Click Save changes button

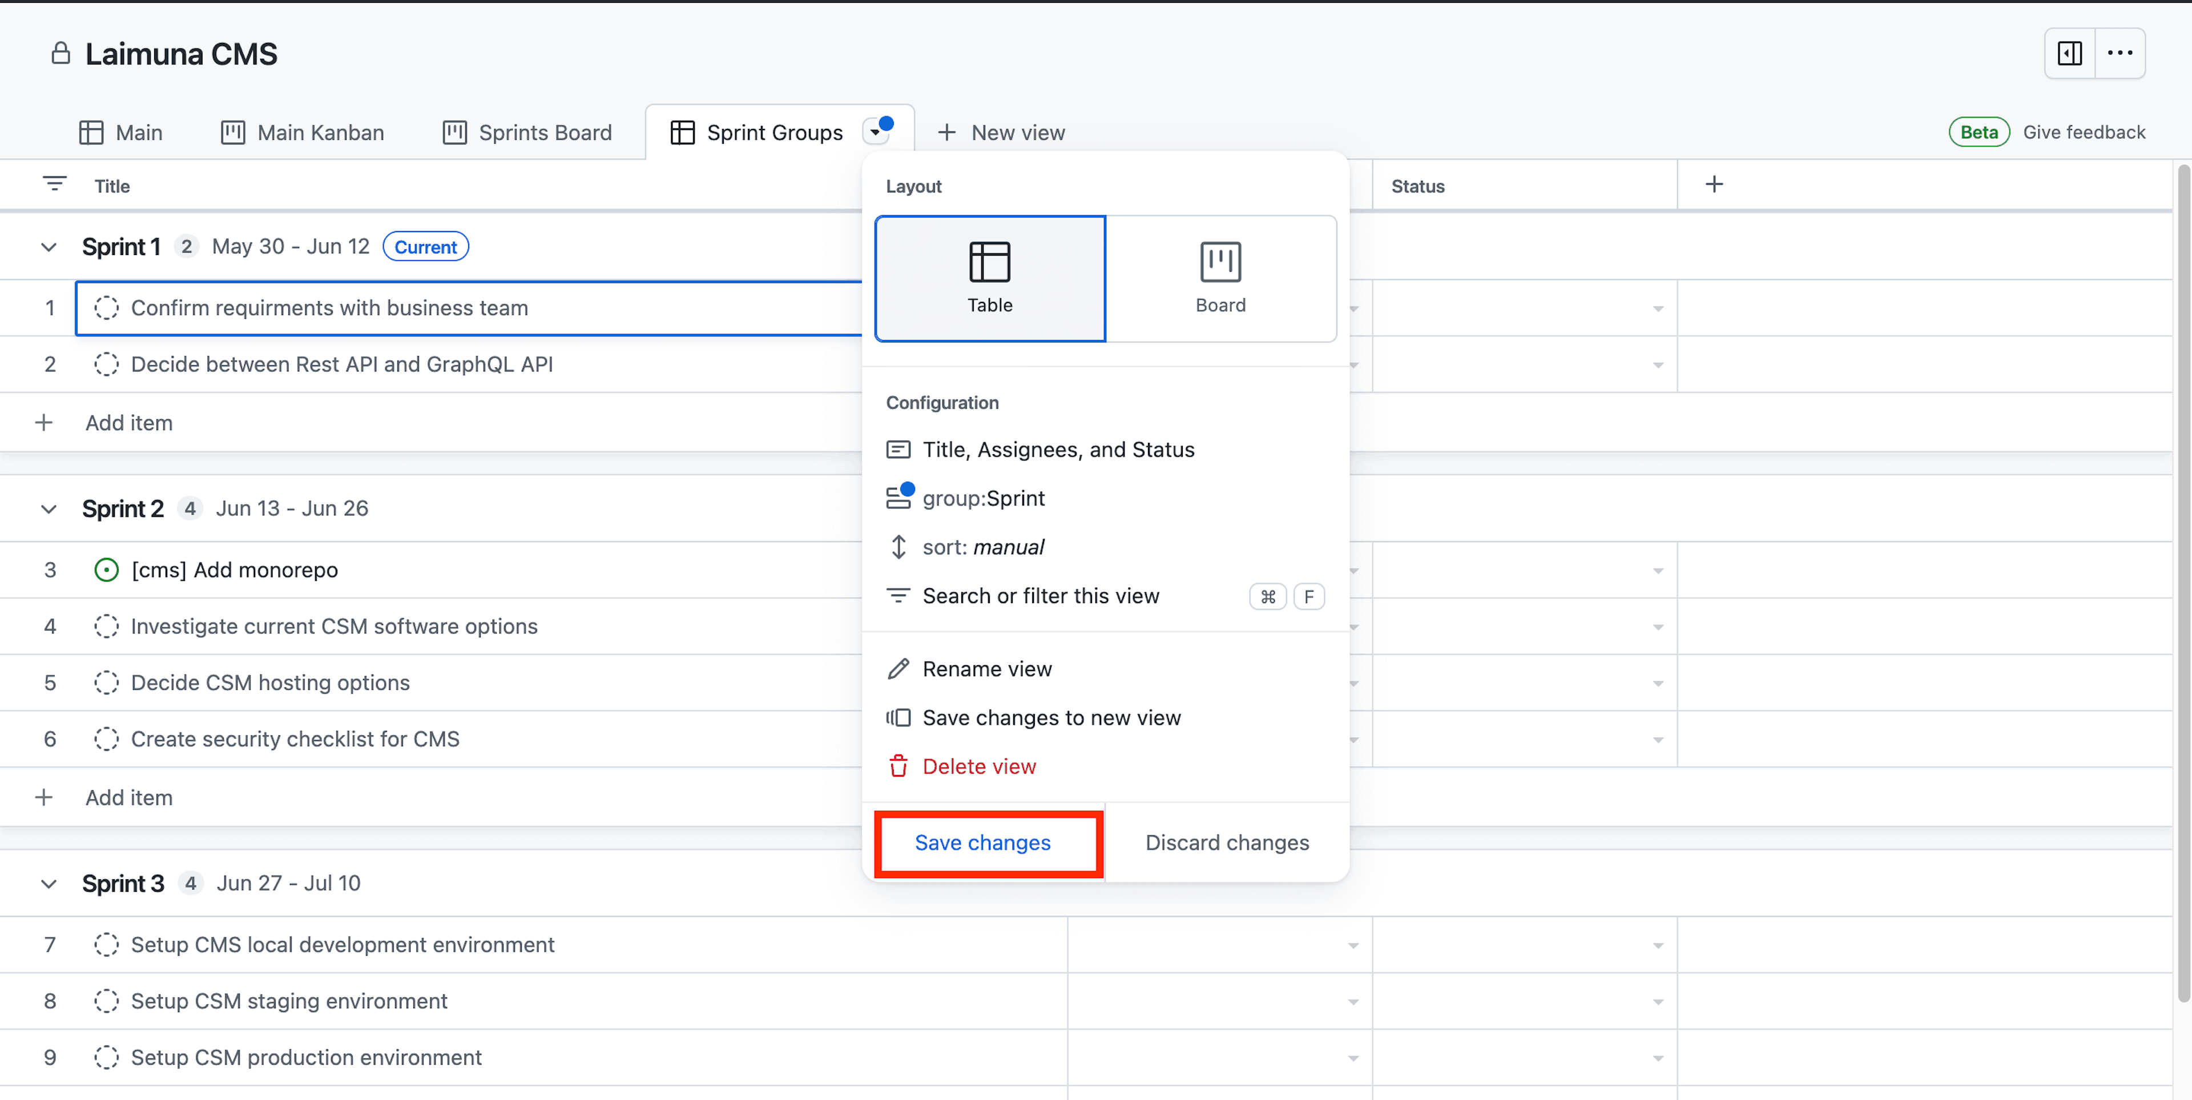(982, 842)
